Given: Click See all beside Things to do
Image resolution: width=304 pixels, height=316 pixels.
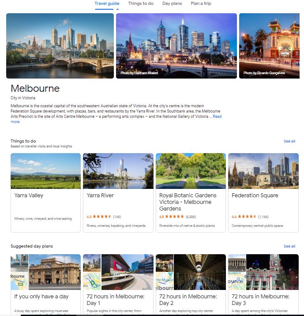Looking at the screenshot, I should [x=289, y=141].
